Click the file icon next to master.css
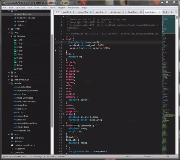The width and height of the screenshot is (180, 160). coord(15,22)
